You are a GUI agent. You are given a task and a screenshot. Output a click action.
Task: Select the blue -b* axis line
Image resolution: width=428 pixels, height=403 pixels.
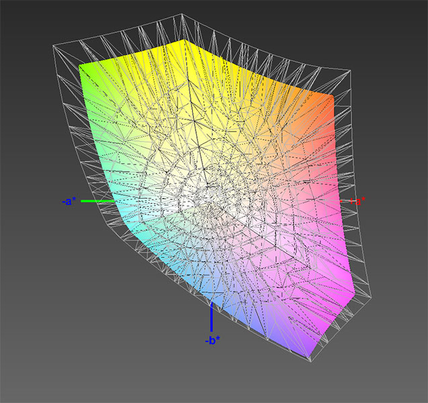pos(212,317)
